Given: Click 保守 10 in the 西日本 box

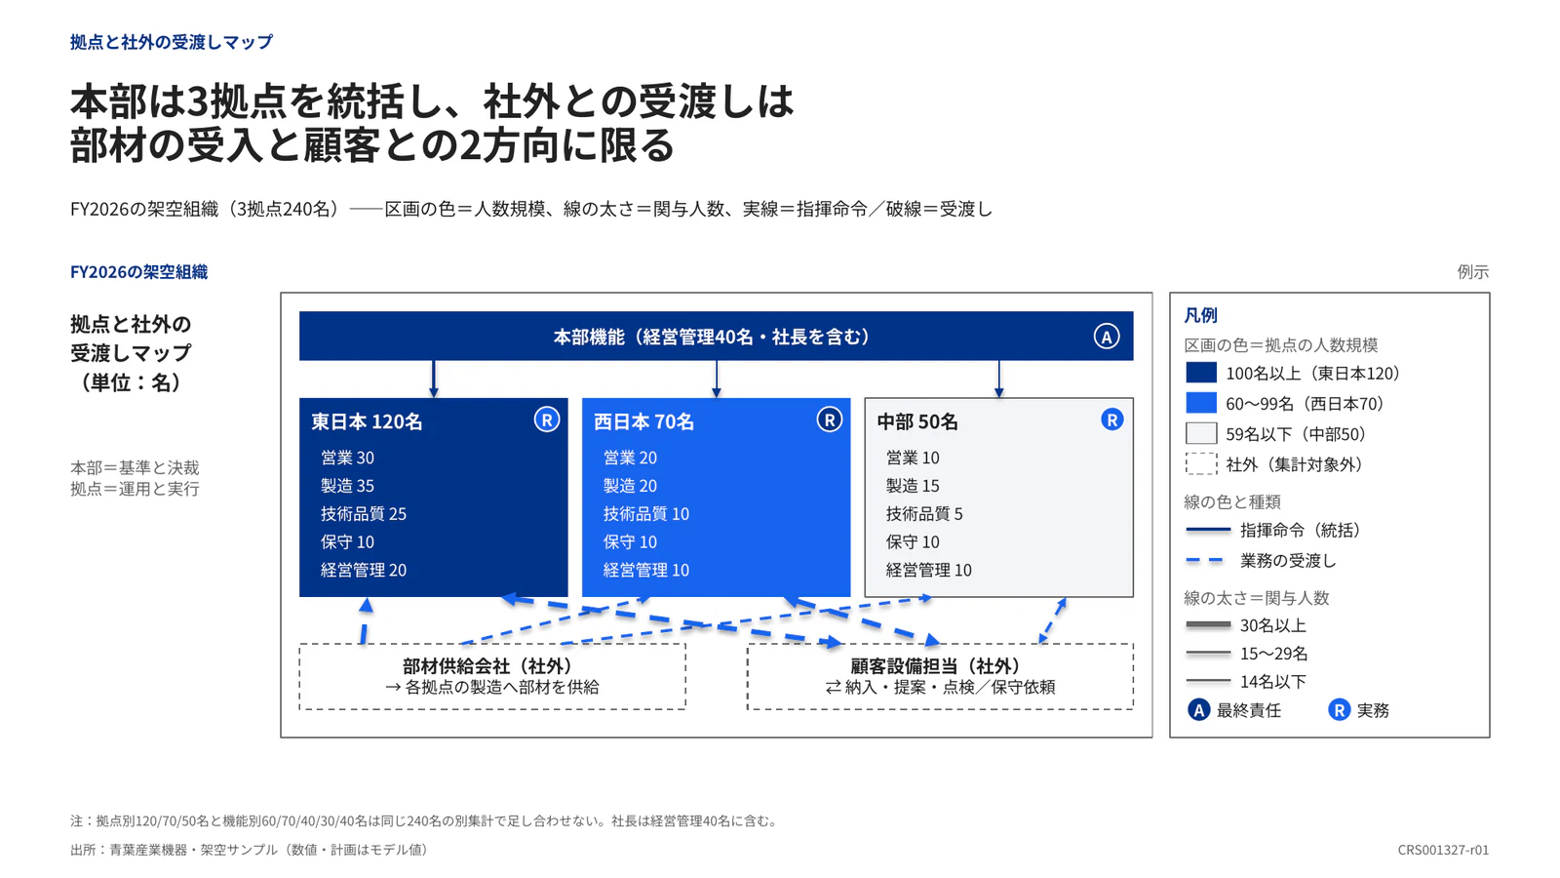Looking at the screenshot, I should (x=630, y=542).
